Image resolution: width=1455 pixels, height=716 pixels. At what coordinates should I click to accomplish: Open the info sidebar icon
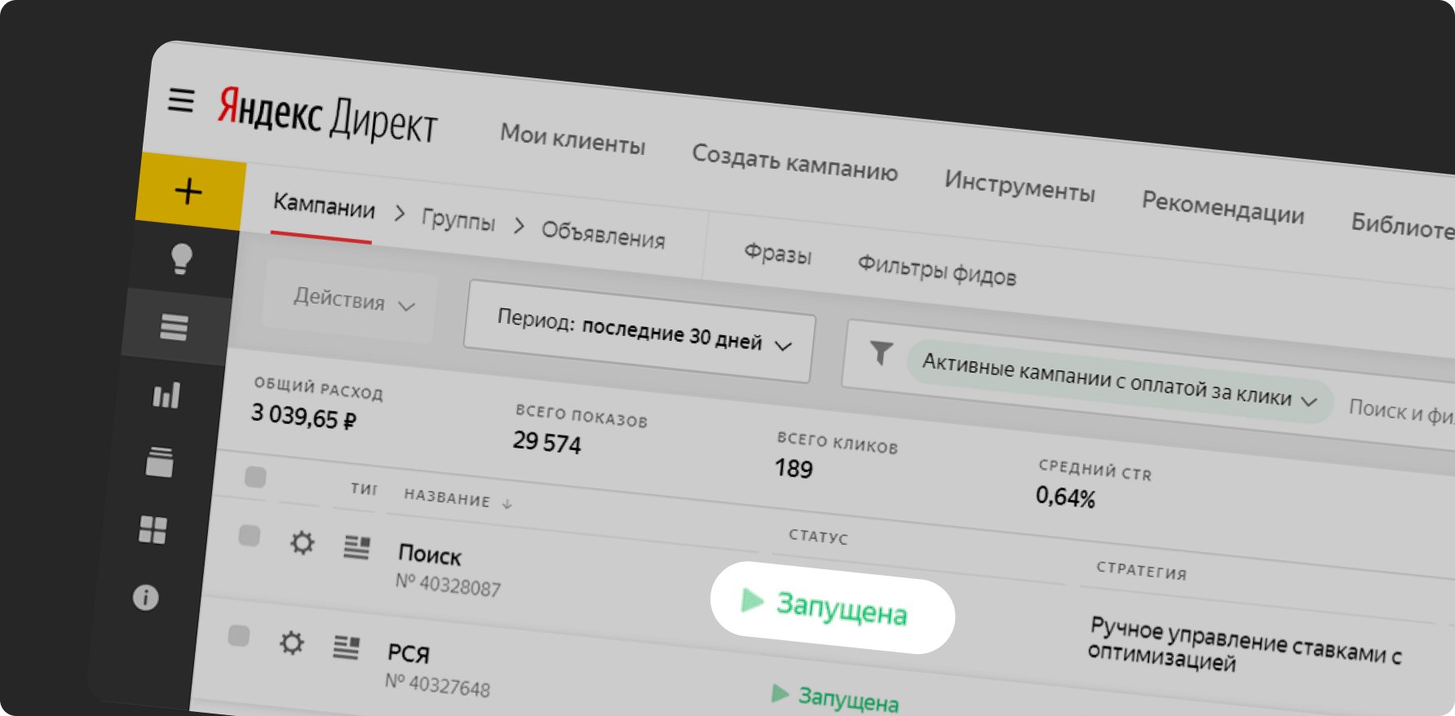(146, 597)
